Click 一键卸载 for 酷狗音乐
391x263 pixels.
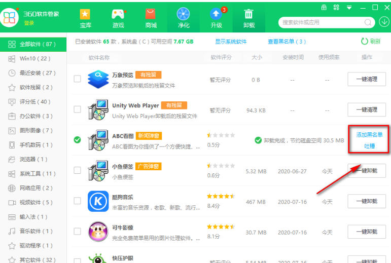coord(367,201)
